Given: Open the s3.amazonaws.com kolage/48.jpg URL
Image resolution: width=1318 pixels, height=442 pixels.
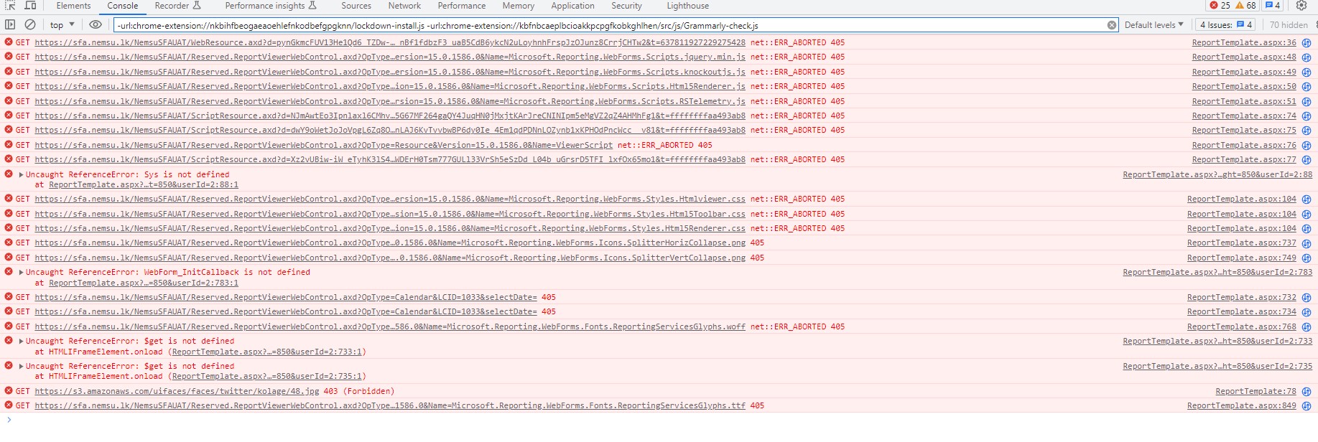Looking at the screenshot, I should [177, 391].
